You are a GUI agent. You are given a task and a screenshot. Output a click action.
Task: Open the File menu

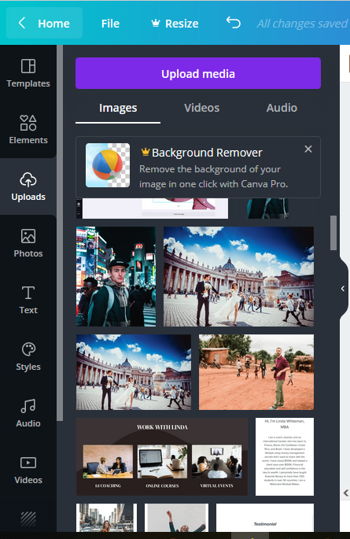coord(110,24)
